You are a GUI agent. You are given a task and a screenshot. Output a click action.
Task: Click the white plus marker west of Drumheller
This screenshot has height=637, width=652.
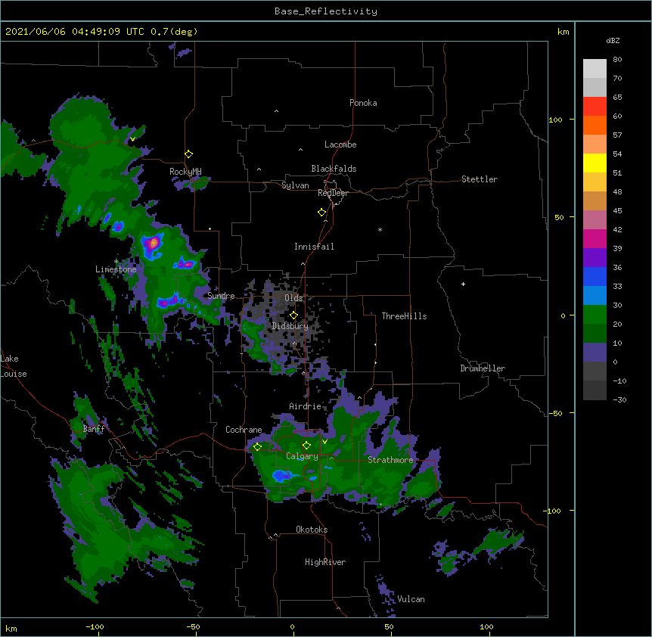coord(463,284)
